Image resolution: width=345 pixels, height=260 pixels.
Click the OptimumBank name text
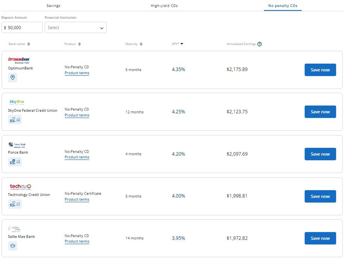[x=20, y=68]
